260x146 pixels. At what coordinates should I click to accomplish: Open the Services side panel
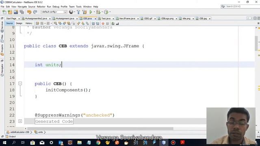2,27
